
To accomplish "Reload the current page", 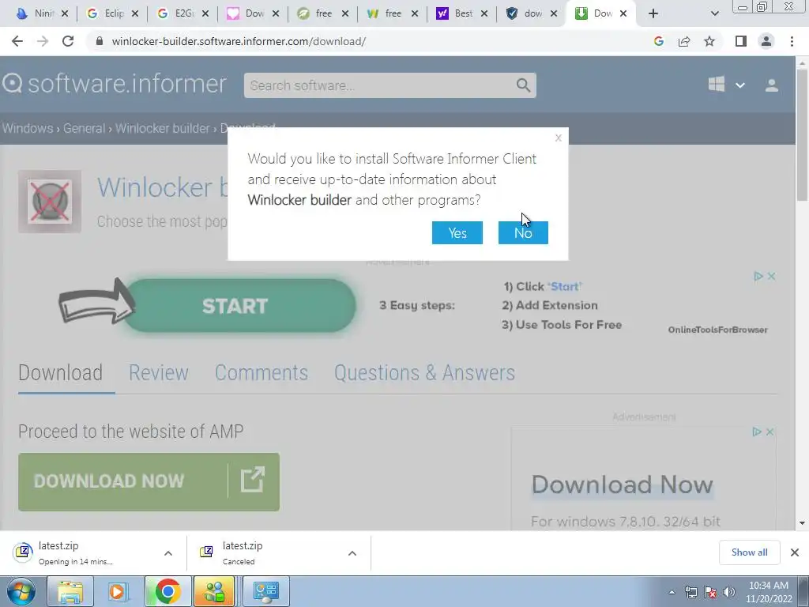I will click(68, 41).
